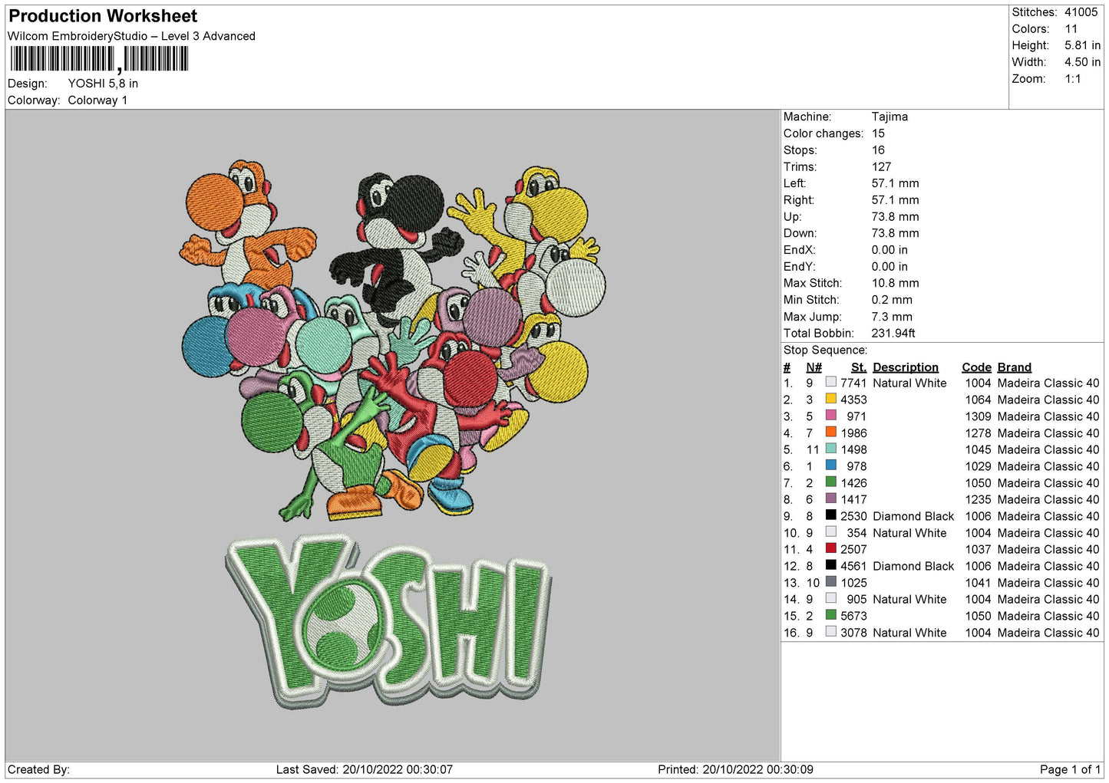Click the Natural White swatch with 7741 stitches

830,382
